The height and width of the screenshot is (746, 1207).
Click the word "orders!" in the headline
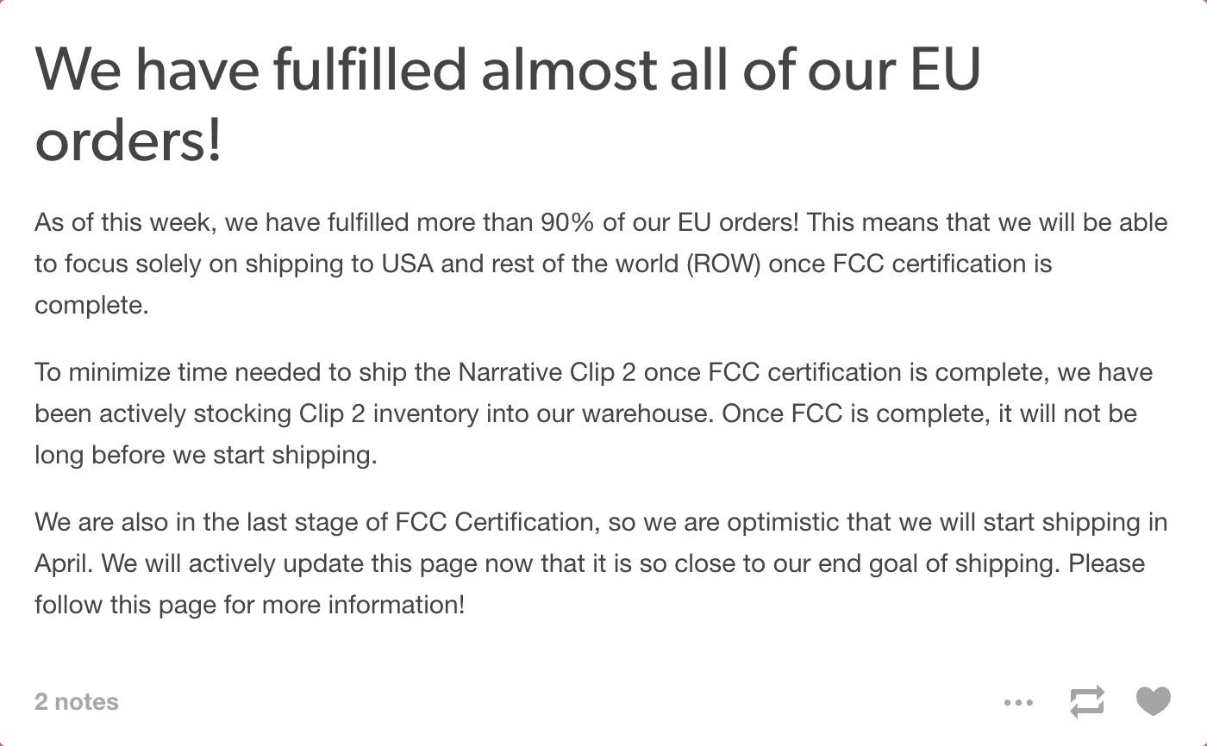click(x=128, y=141)
